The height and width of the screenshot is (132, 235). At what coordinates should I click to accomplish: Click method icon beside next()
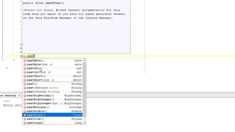[25, 84]
